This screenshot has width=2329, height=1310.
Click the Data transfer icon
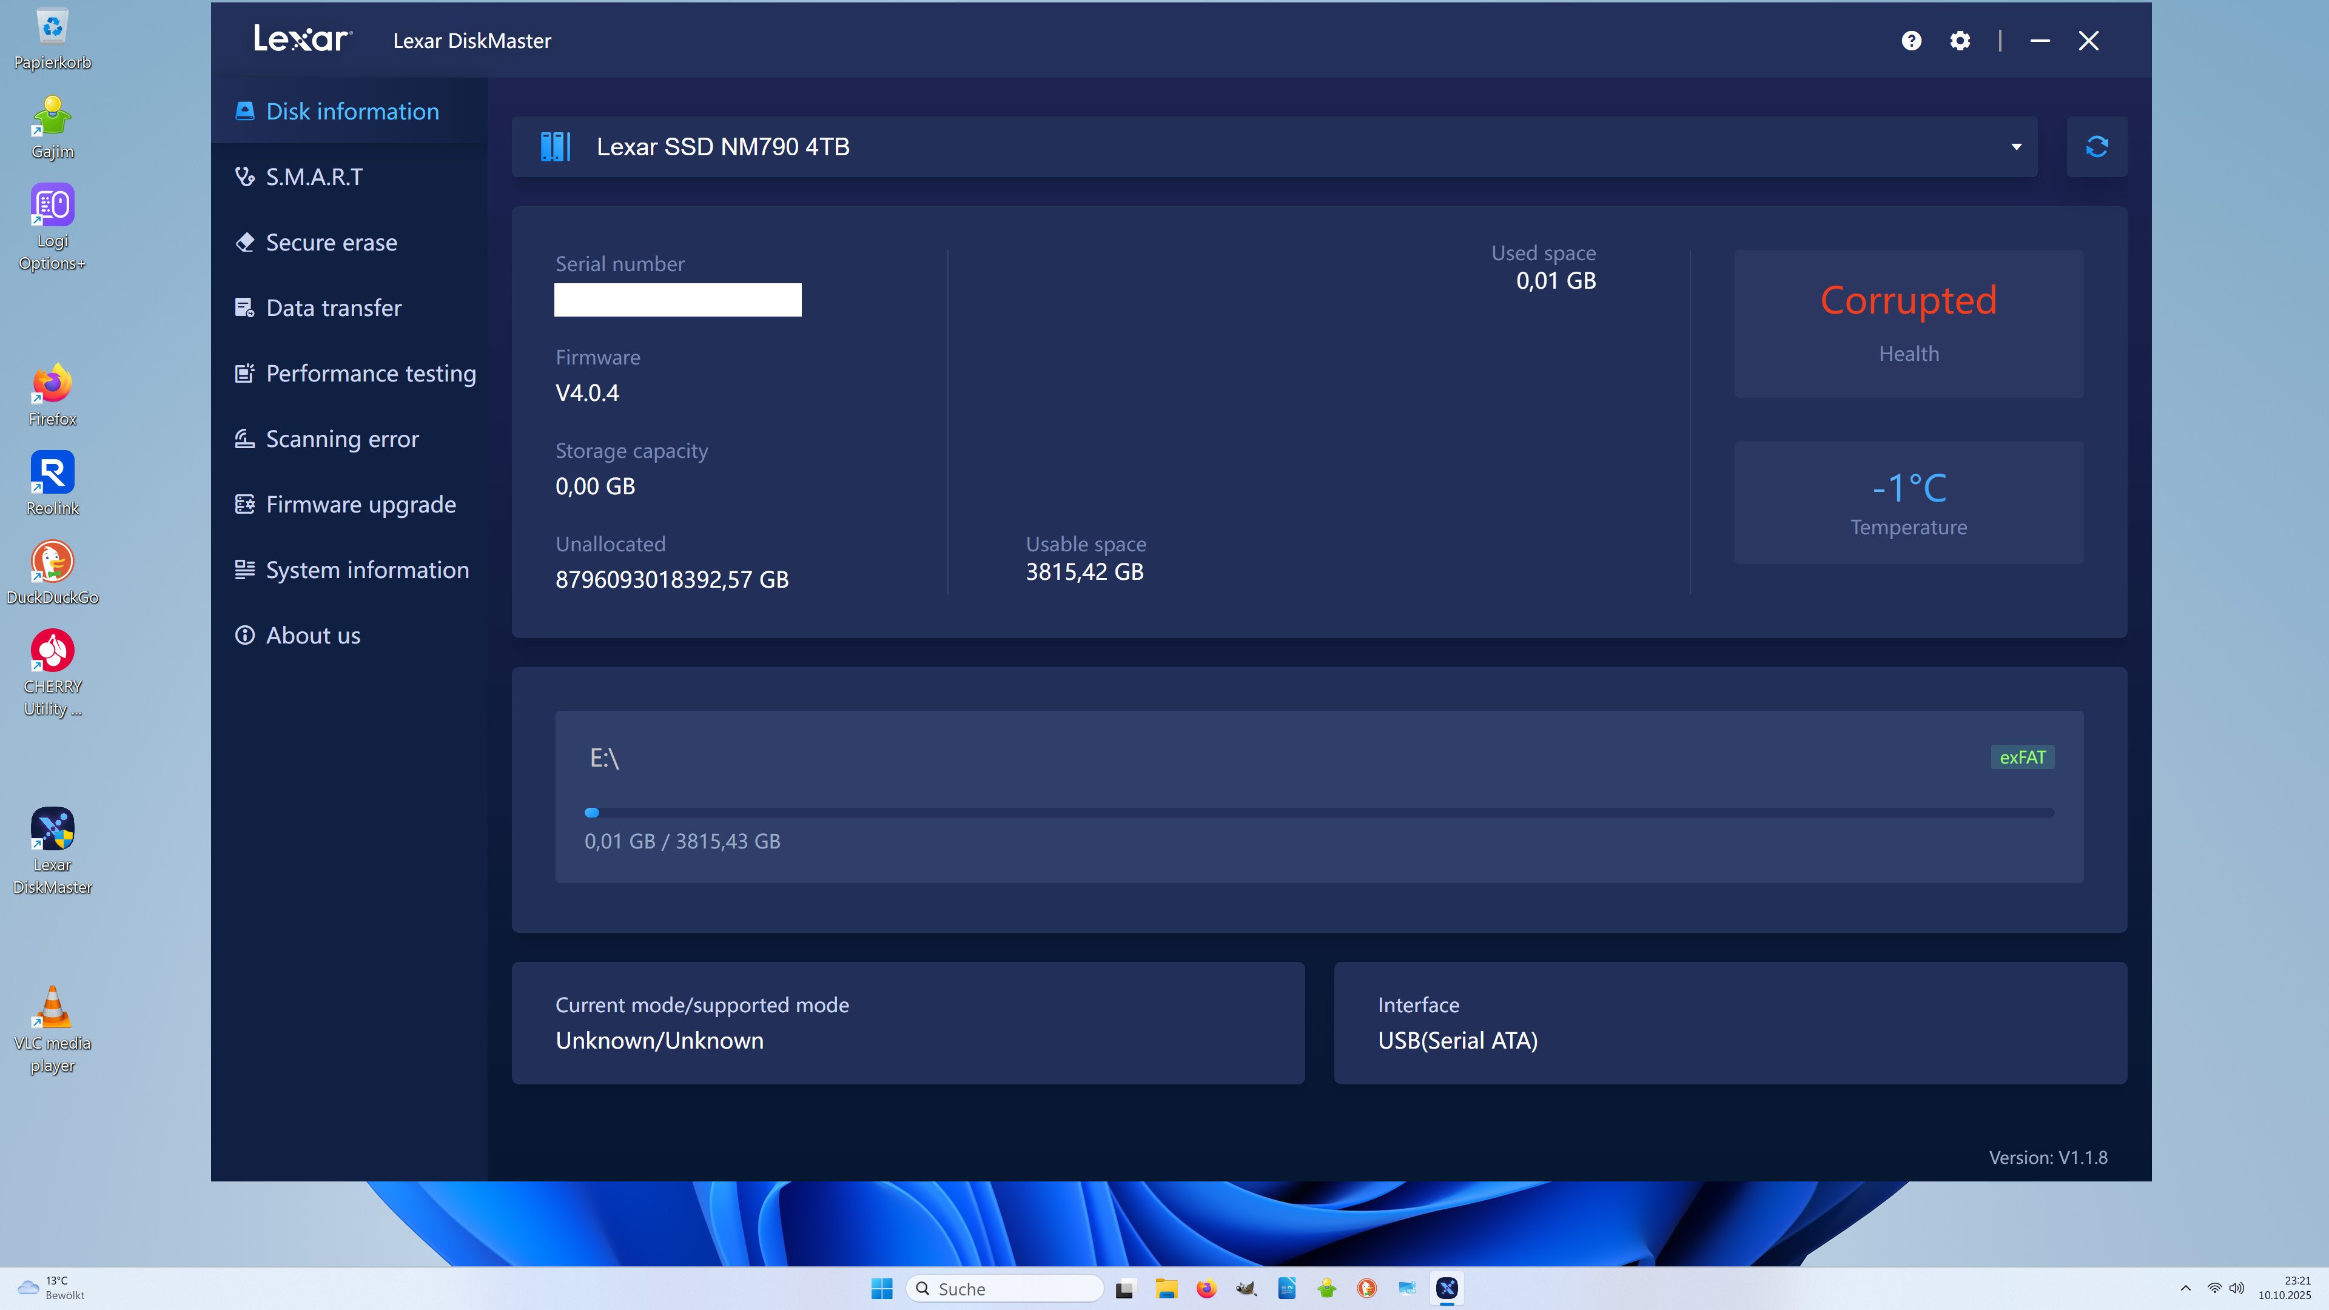point(244,307)
